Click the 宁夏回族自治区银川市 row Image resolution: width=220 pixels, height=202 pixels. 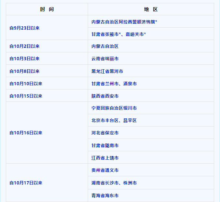pyautogui.click(x=114, y=108)
